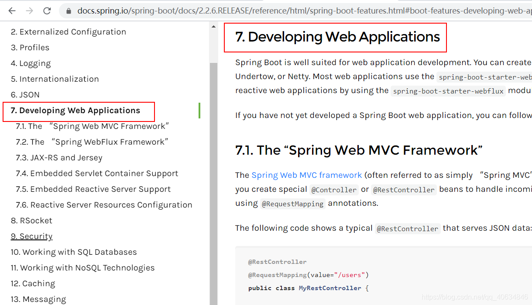532x305 pixels.
Task: Click the sidebar vertical scrollbar thumb
Action: pyautogui.click(x=213, y=184)
